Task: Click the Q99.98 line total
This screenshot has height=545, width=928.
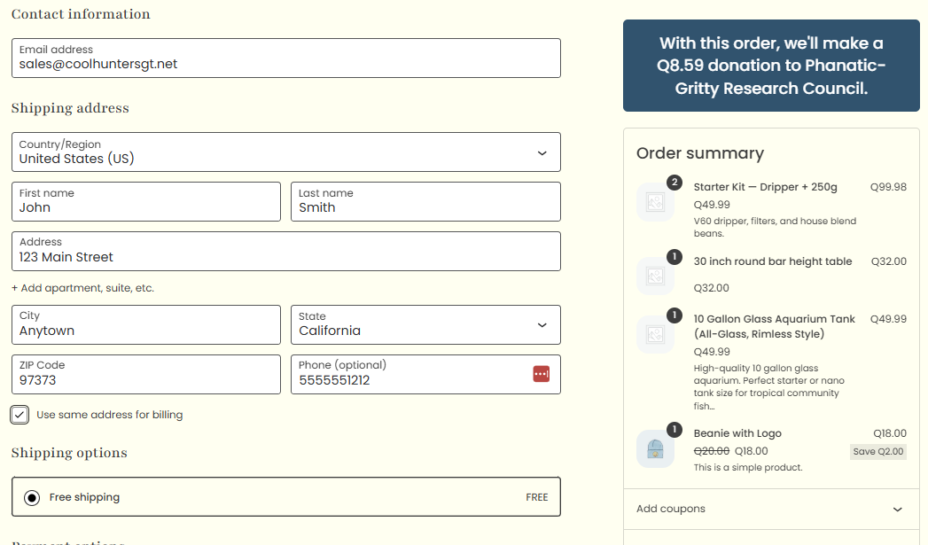Action: (x=888, y=187)
